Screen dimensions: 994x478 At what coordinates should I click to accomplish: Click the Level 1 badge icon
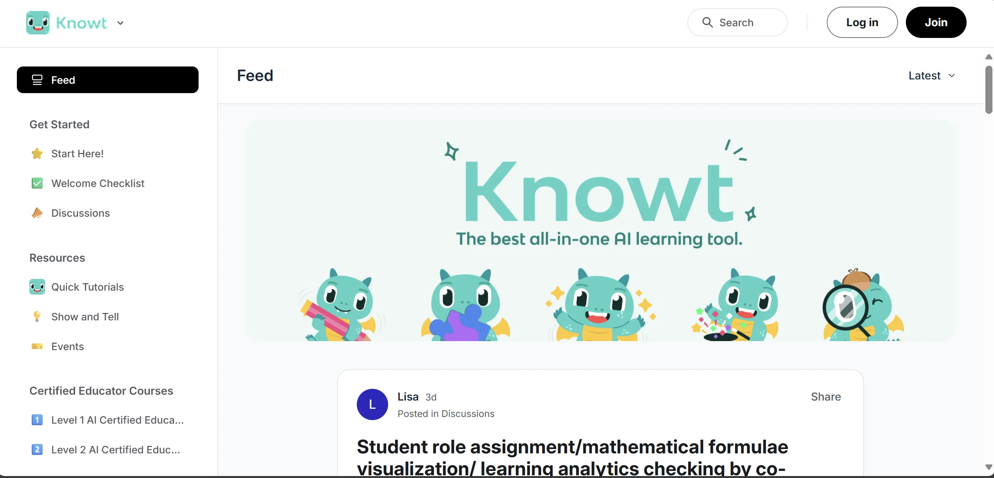point(37,420)
